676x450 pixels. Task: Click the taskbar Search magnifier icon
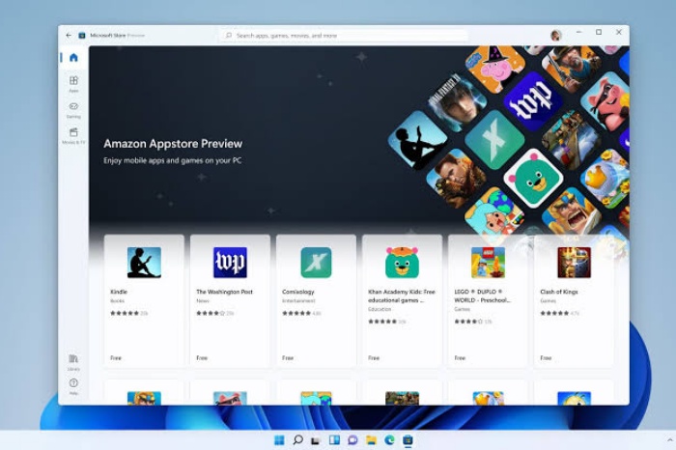297,440
